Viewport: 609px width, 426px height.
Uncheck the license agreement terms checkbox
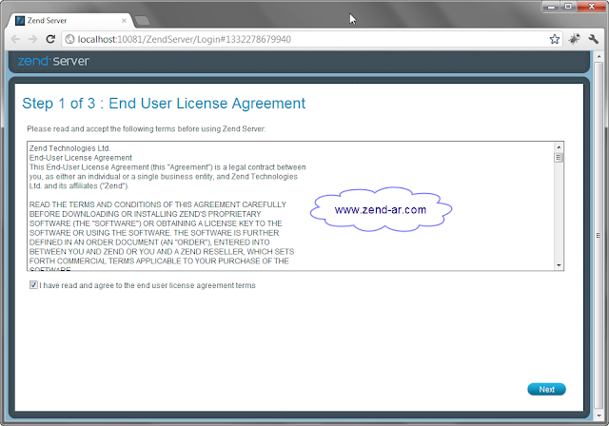click(33, 285)
